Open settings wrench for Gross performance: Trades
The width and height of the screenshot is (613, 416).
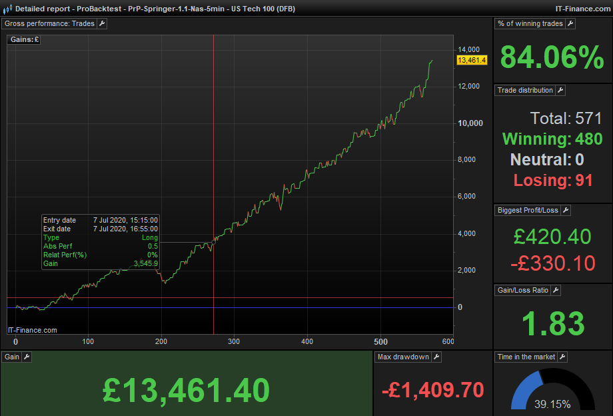tap(102, 23)
